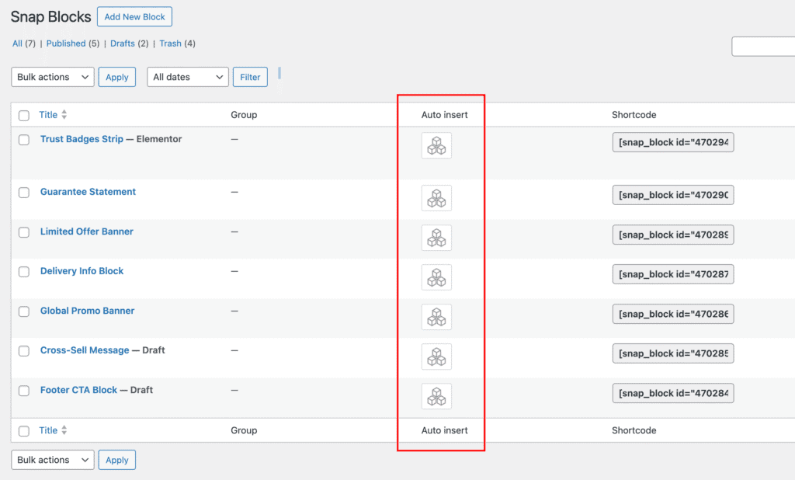Switch to the Published filter view
Viewport: 795px width, 480px height.
(66, 43)
